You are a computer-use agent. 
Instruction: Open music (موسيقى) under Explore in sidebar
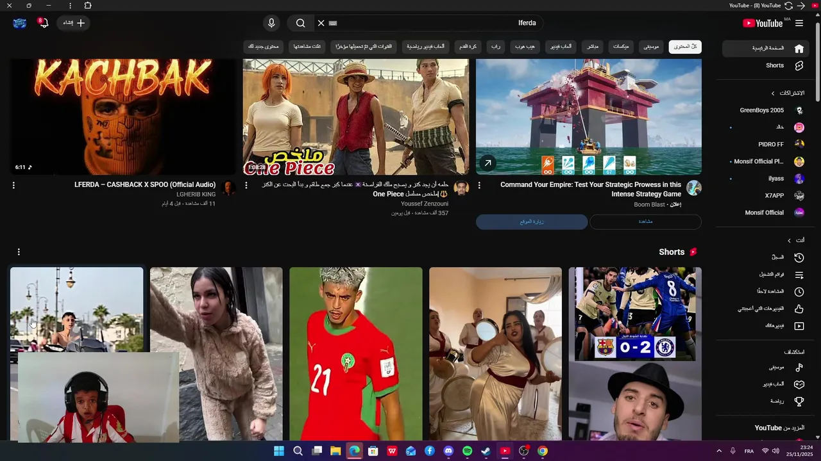[767, 368]
